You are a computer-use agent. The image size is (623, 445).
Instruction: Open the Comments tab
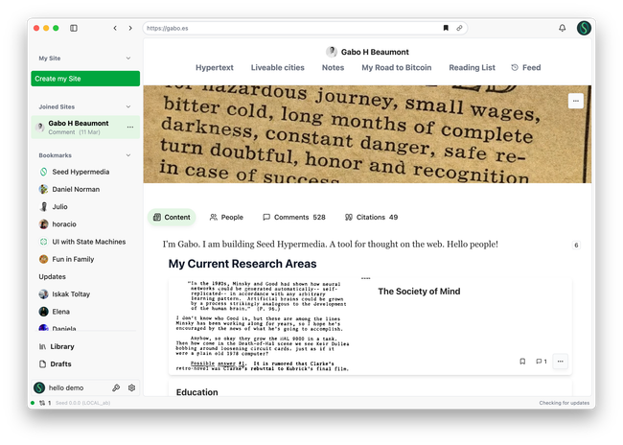[x=293, y=218]
